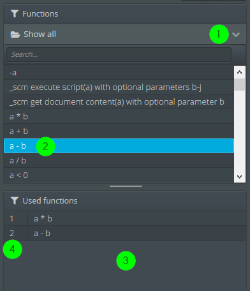Choose the a * b function in the list
The height and width of the screenshot is (291, 250).
(x=119, y=117)
